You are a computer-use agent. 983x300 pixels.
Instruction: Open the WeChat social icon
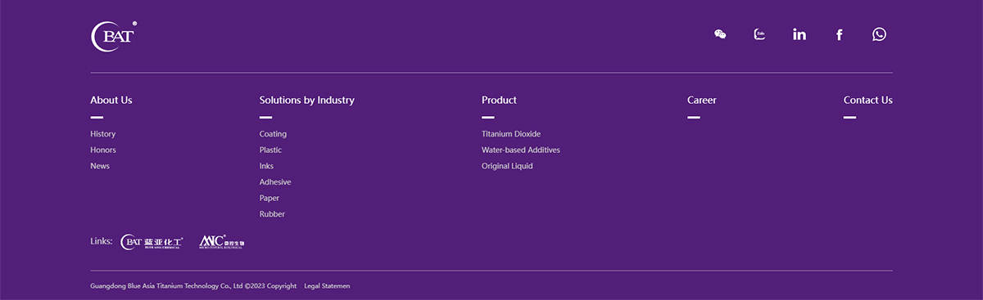coord(720,34)
